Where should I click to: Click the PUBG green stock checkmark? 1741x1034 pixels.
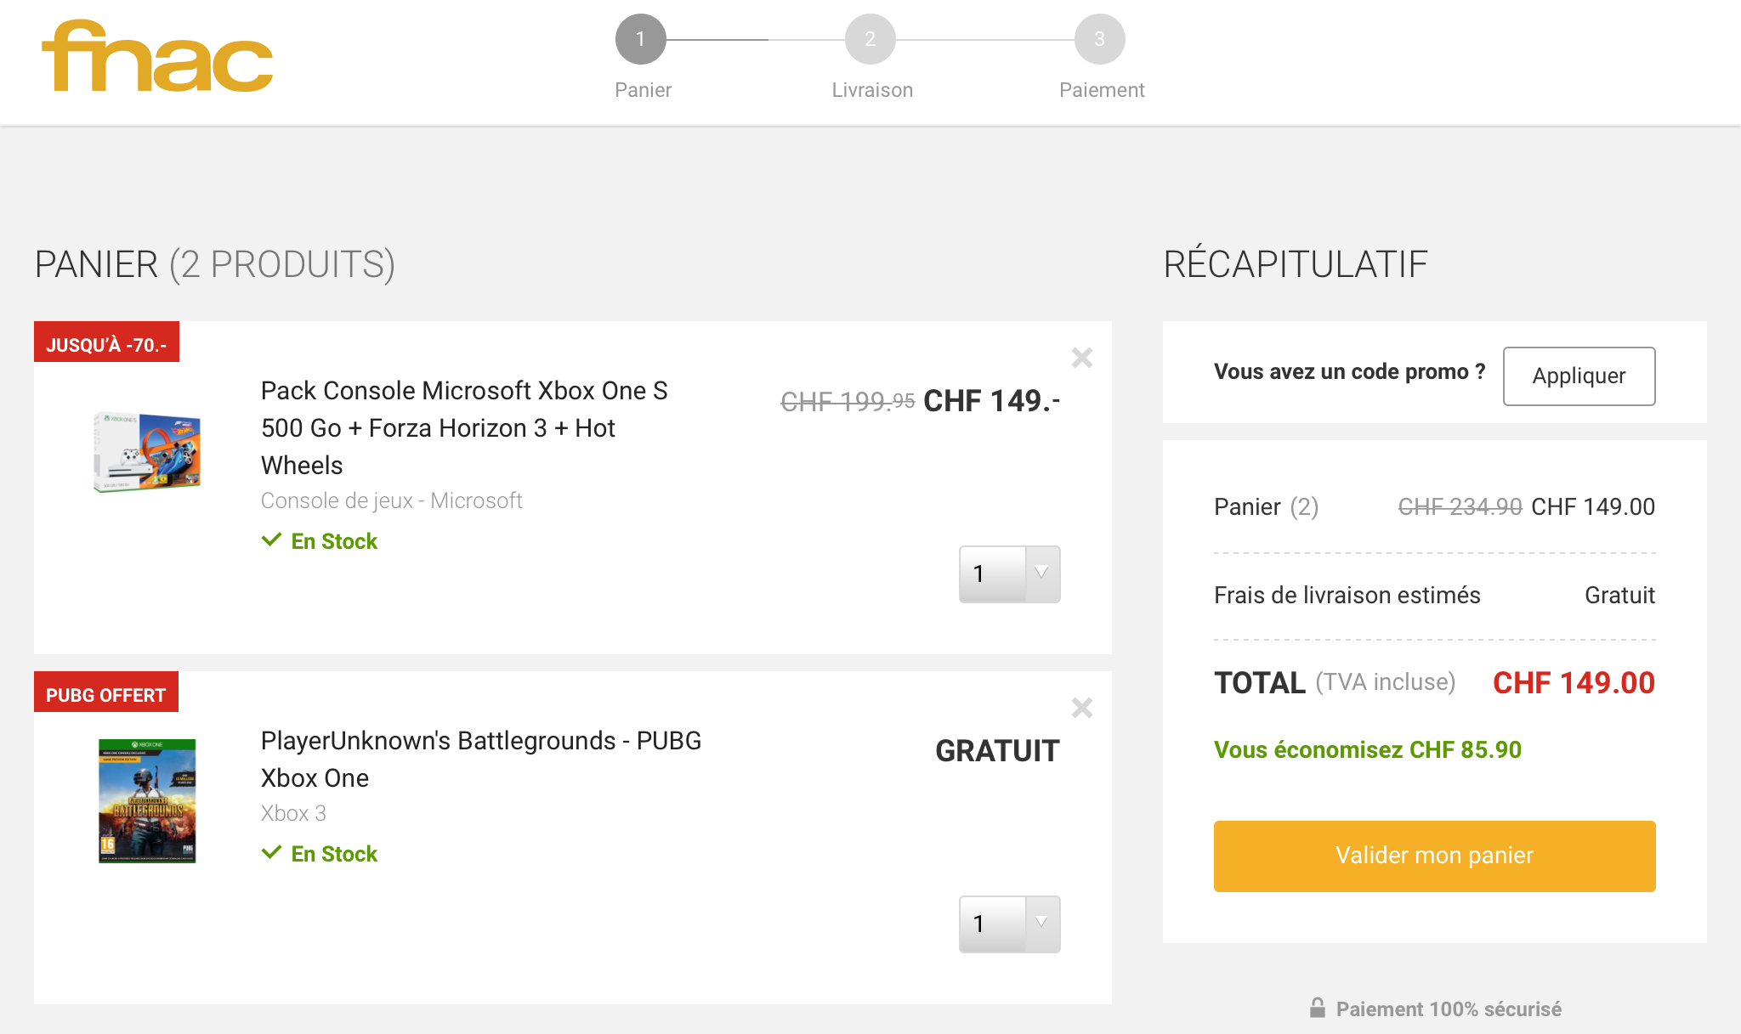271,853
